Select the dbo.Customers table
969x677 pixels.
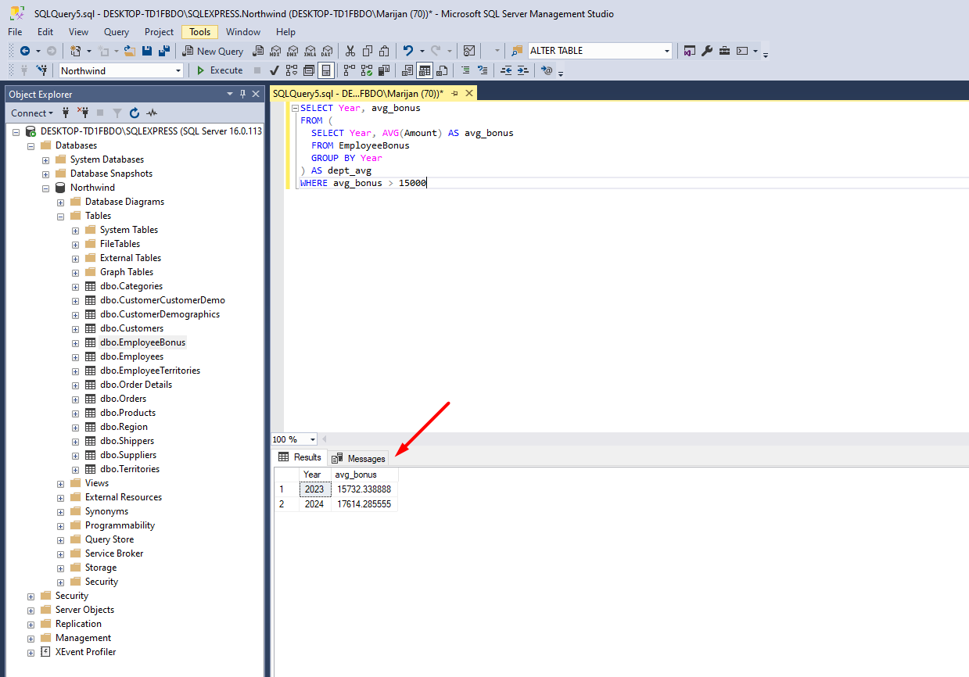131,328
